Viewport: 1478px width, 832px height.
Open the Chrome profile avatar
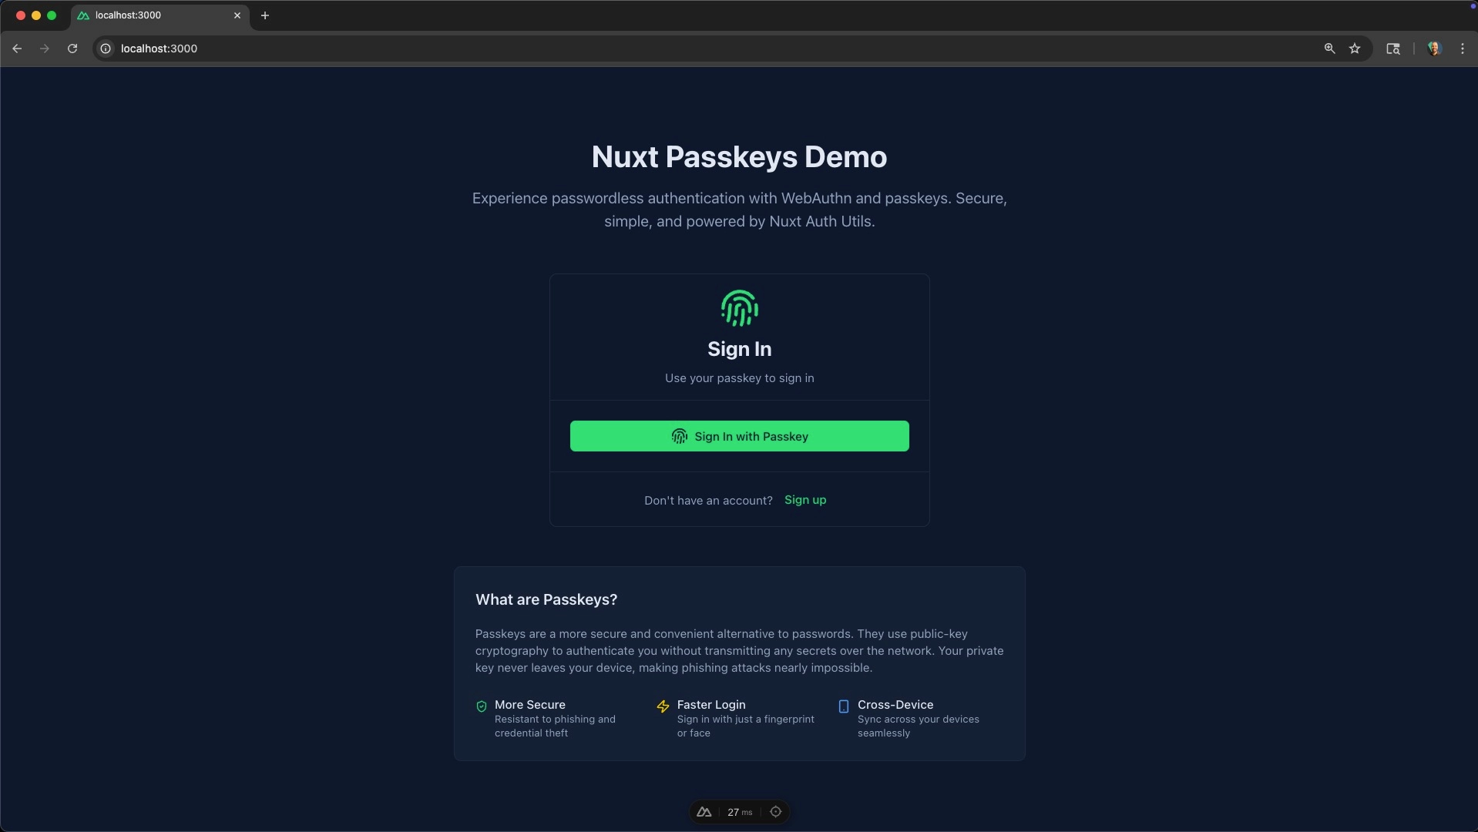pyautogui.click(x=1433, y=49)
